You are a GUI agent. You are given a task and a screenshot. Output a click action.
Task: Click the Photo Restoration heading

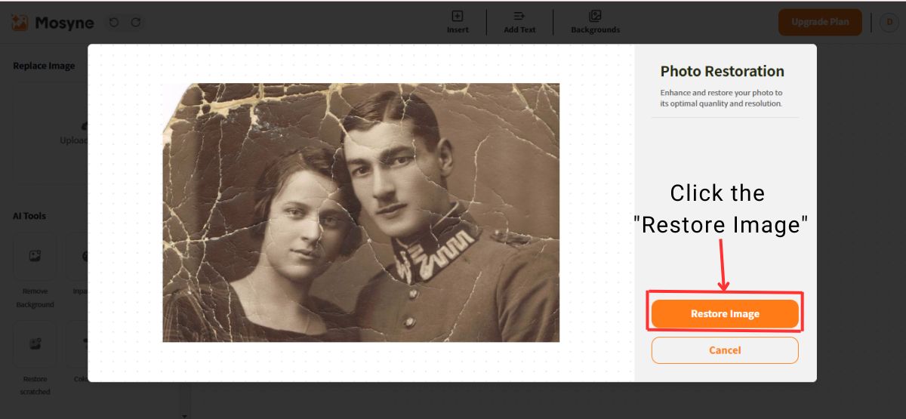pyautogui.click(x=723, y=71)
